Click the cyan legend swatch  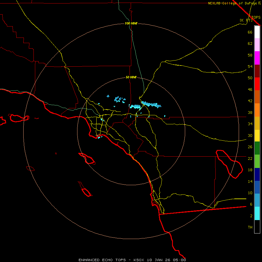[257, 213]
